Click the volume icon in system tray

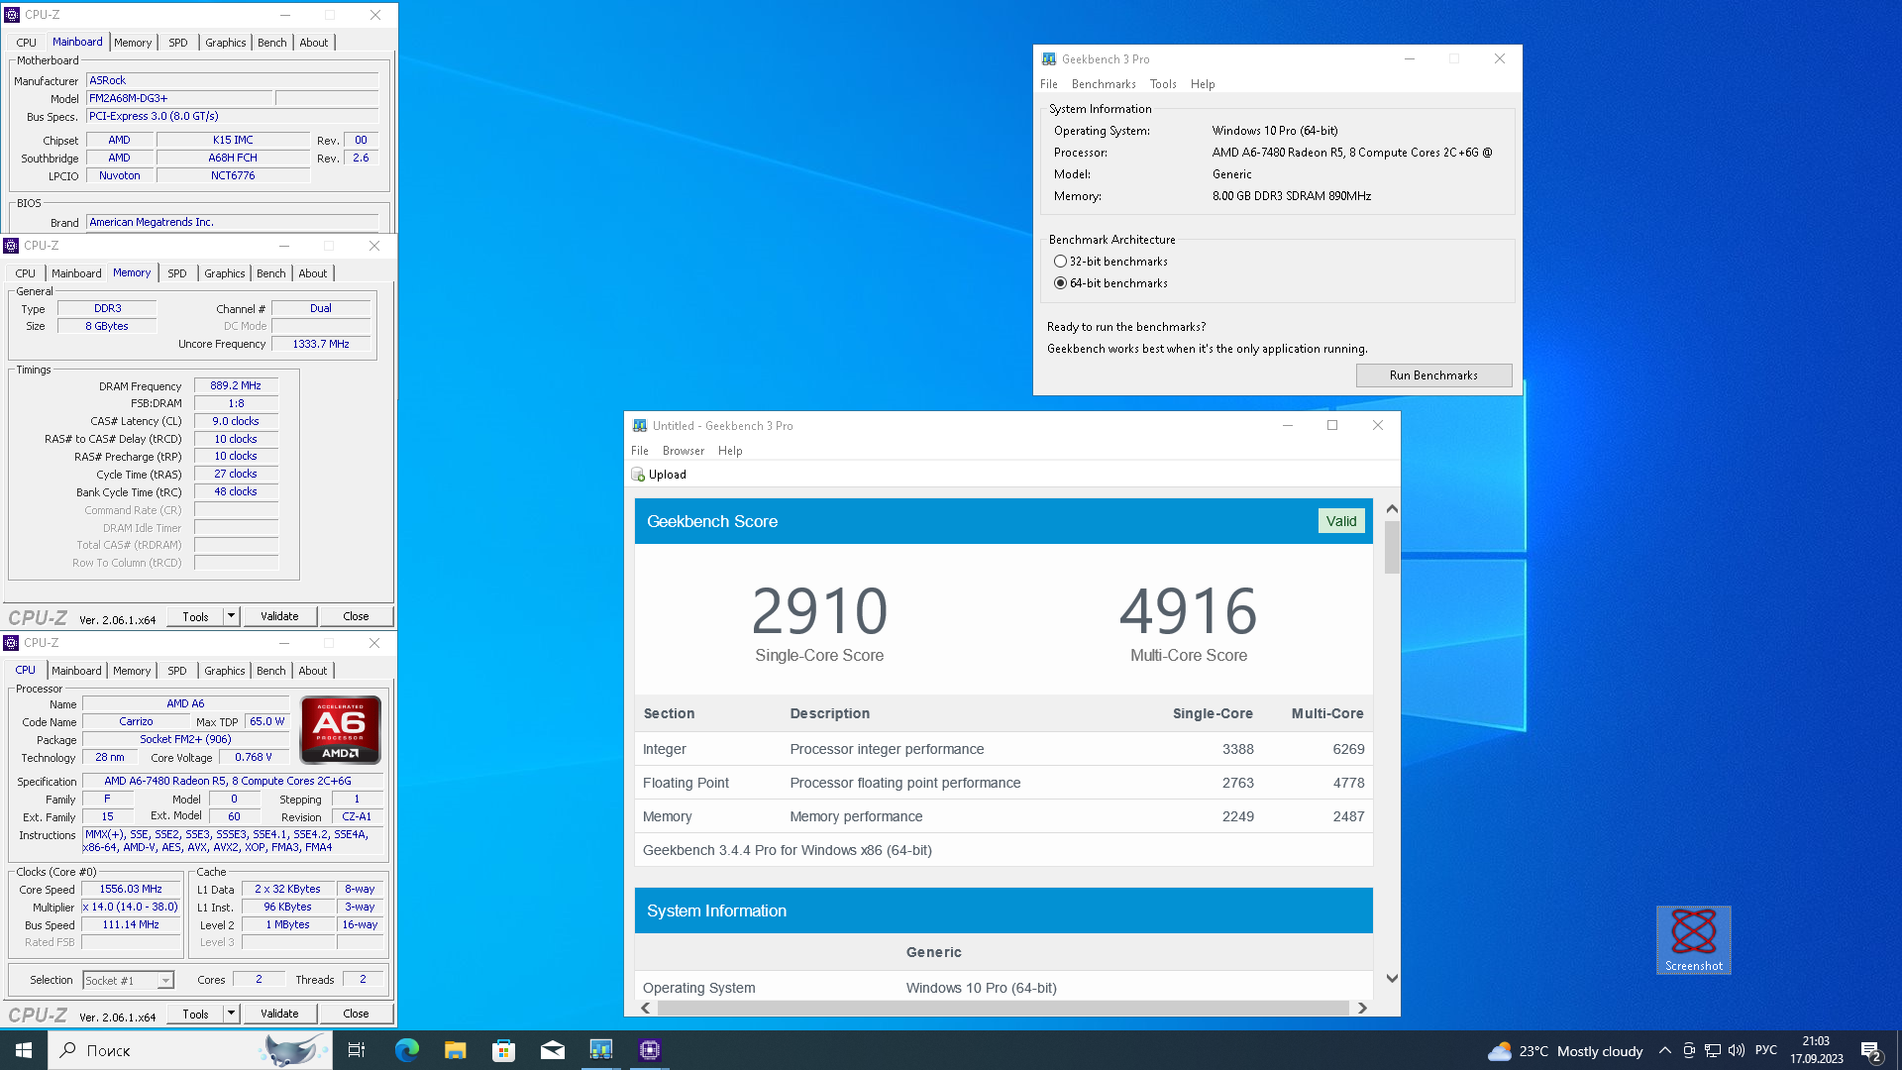[1737, 1050]
